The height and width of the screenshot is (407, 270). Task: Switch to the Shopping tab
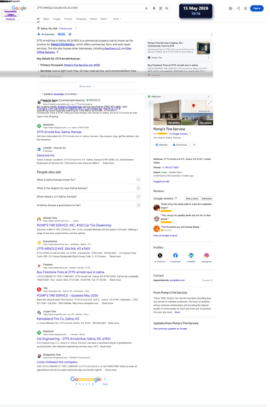(x=81, y=19)
